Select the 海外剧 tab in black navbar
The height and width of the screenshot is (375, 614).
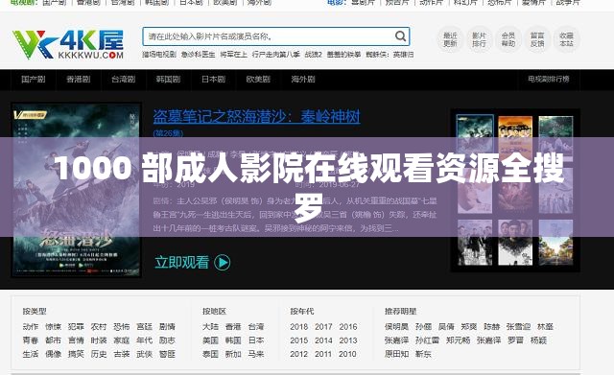[x=303, y=79]
